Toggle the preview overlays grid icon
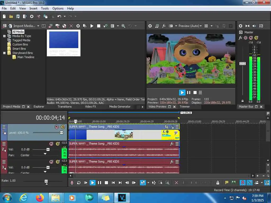This screenshot has height=203, width=271. (206, 26)
